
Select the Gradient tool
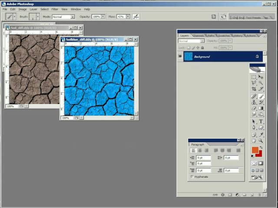coord(261,108)
